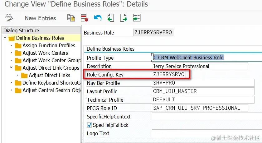Click the display/change toggle glasses icon
The height and width of the screenshot is (143, 262).
coord(9,18)
